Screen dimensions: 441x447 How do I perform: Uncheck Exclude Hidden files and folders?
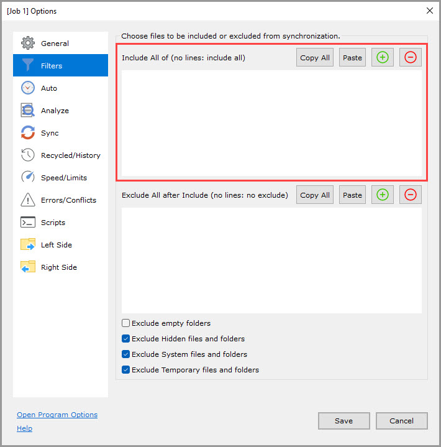(x=126, y=339)
